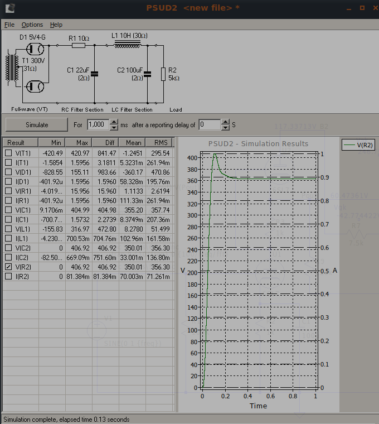
Task: Click V(T1) RMS value 295.54
Action: [x=159, y=153]
